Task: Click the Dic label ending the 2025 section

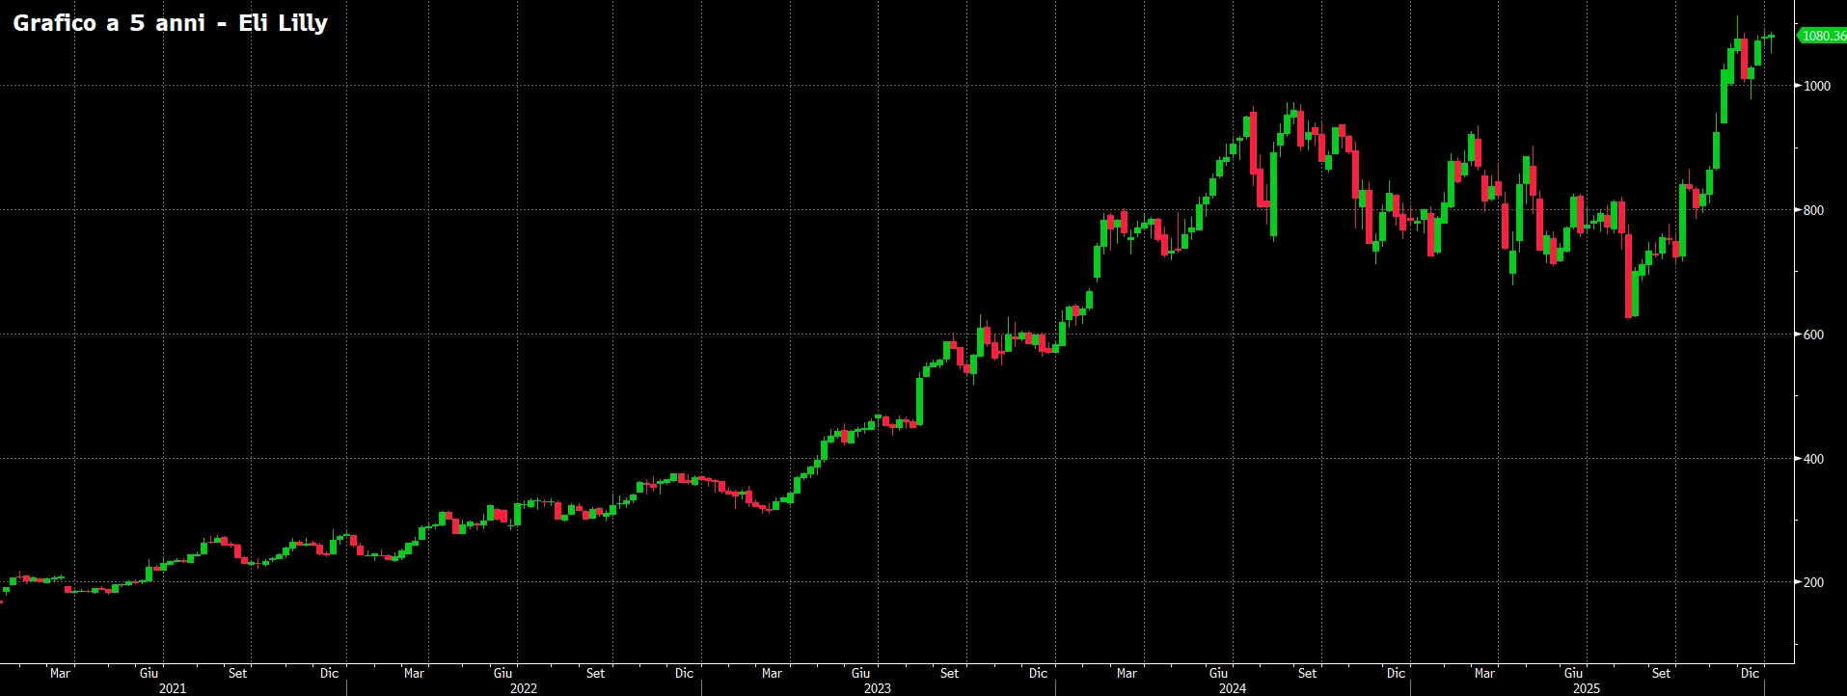Action: 1750,673
